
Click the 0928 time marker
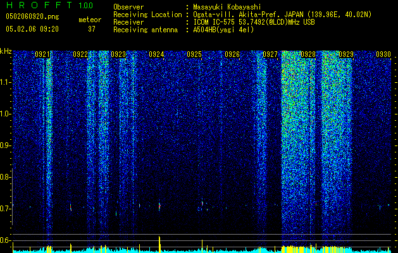pos(308,54)
